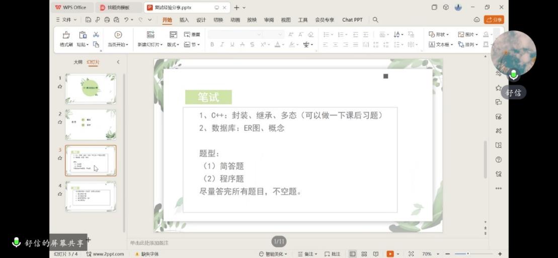Toggle normal view button in status bar
The image size is (558, 258).
point(352,254)
